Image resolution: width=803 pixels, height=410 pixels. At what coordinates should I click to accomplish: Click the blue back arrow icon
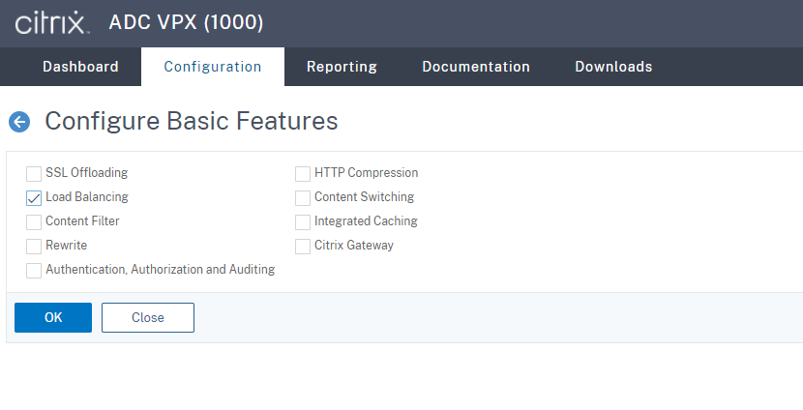[x=19, y=122]
